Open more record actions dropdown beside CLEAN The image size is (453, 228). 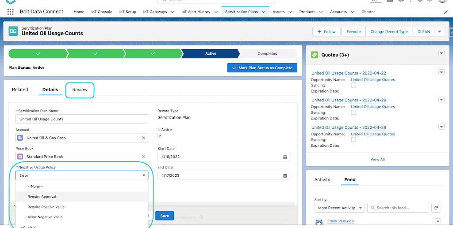click(x=439, y=32)
